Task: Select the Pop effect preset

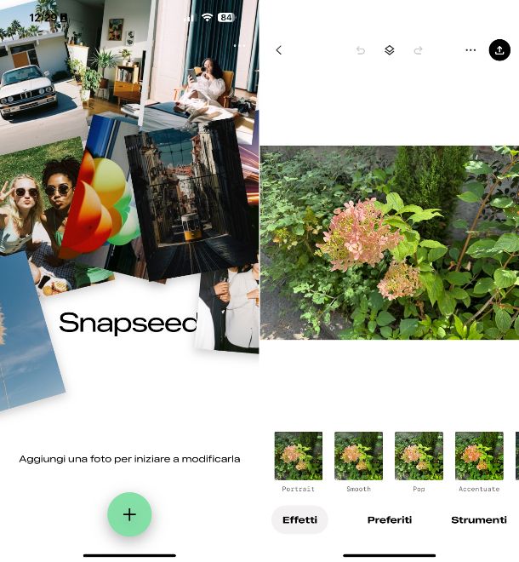Action: (419, 456)
